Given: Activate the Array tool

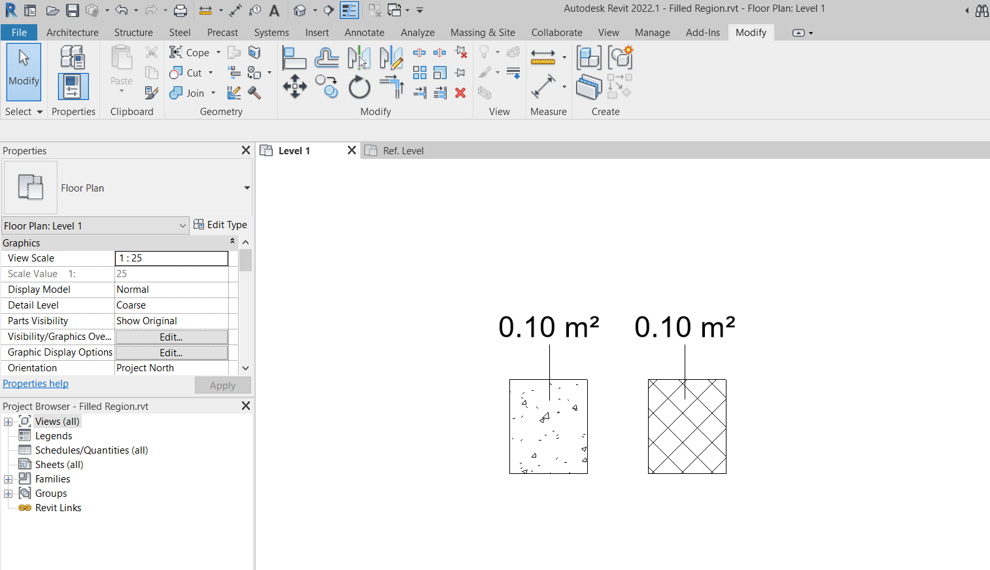Looking at the screenshot, I should coord(420,73).
